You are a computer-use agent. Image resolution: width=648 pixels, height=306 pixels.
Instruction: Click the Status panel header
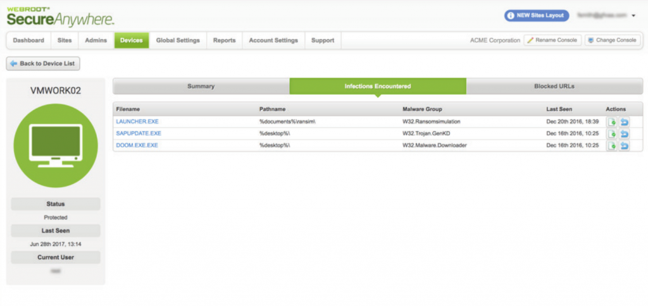click(x=56, y=204)
